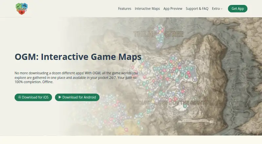Click Download for iOS button
The height and width of the screenshot is (144, 262).
33,97
